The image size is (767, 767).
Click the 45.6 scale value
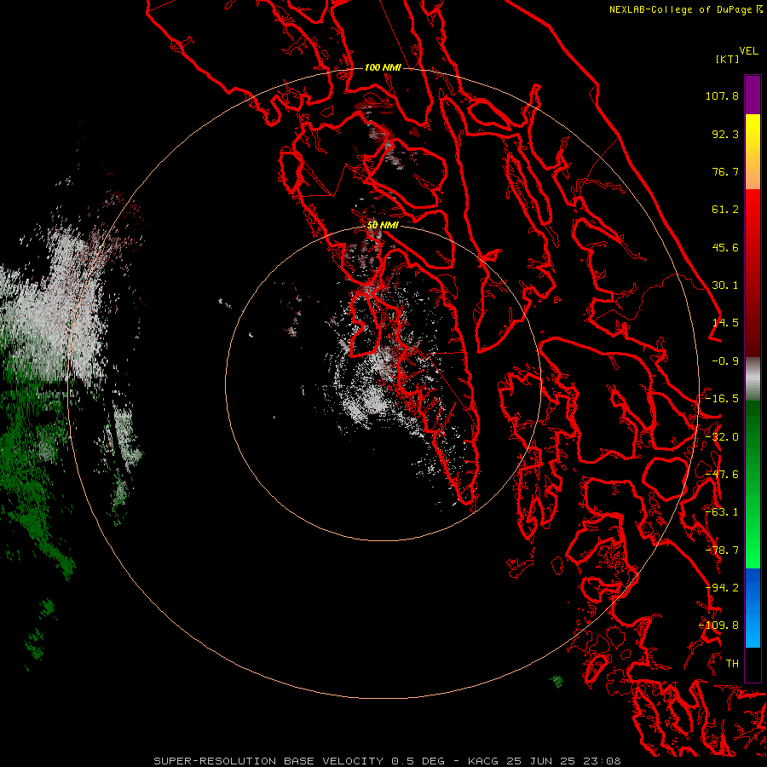(725, 247)
